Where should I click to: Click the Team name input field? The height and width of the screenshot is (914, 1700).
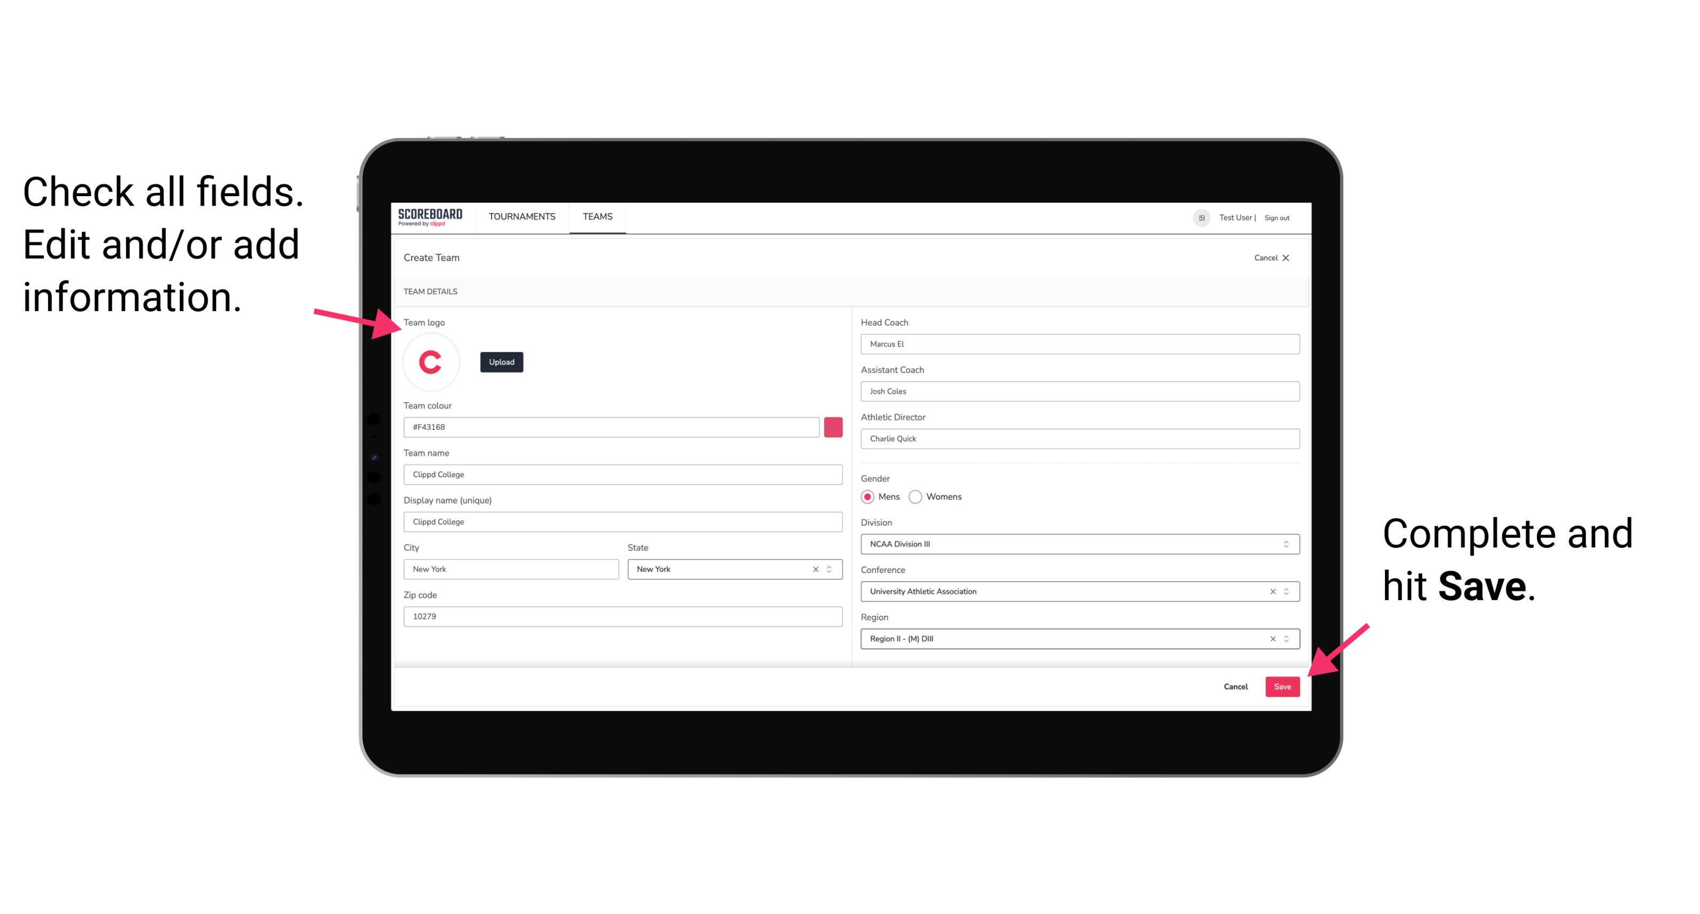(x=622, y=474)
